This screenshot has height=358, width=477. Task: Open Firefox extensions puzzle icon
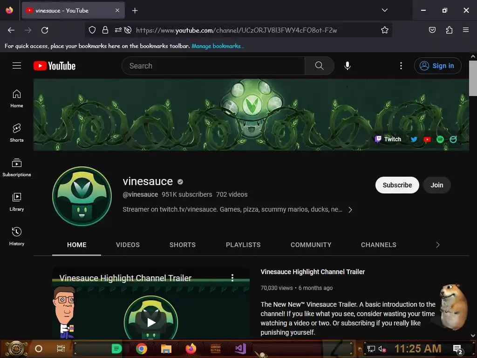click(x=449, y=30)
